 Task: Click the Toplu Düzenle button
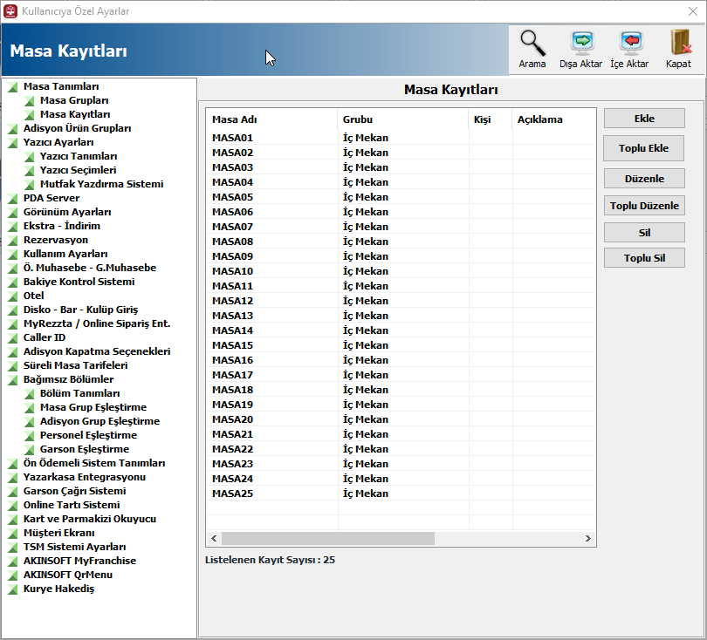coord(644,206)
